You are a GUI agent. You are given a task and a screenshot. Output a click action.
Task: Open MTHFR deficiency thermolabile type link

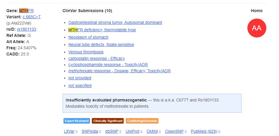click(102, 30)
